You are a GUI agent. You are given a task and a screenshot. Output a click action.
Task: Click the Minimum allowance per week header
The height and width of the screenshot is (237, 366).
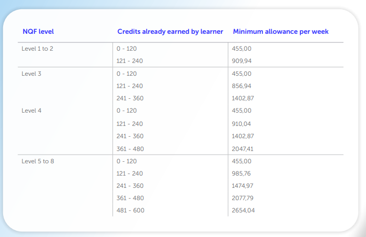pos(280,32)
